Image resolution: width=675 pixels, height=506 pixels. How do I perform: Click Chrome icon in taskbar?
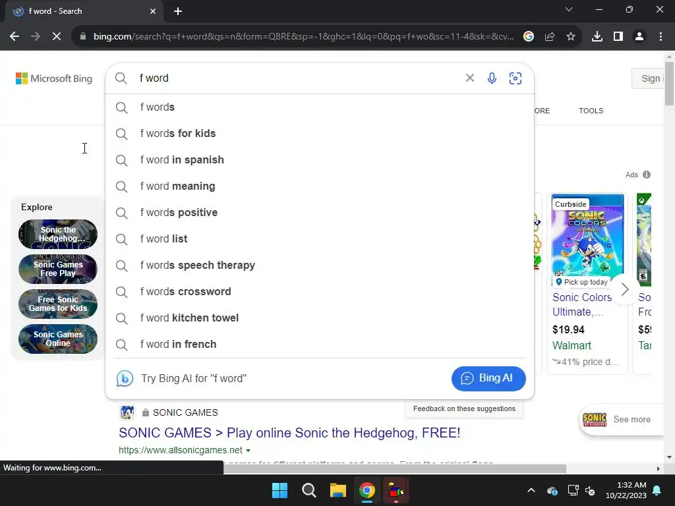(x=367, y=490)
